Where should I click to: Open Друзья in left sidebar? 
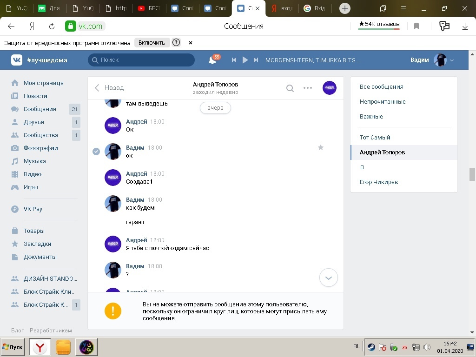click(x=34, y=122)
